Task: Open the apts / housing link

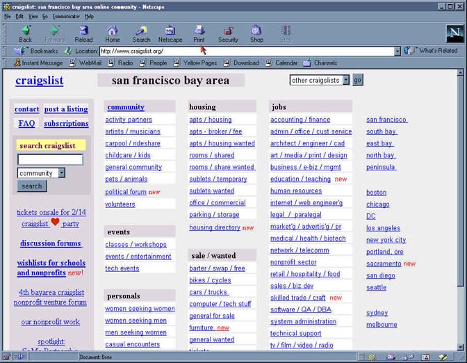Action: 211,120
